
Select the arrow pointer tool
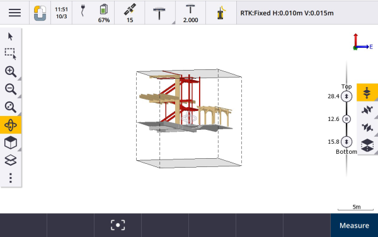(10, 37)
